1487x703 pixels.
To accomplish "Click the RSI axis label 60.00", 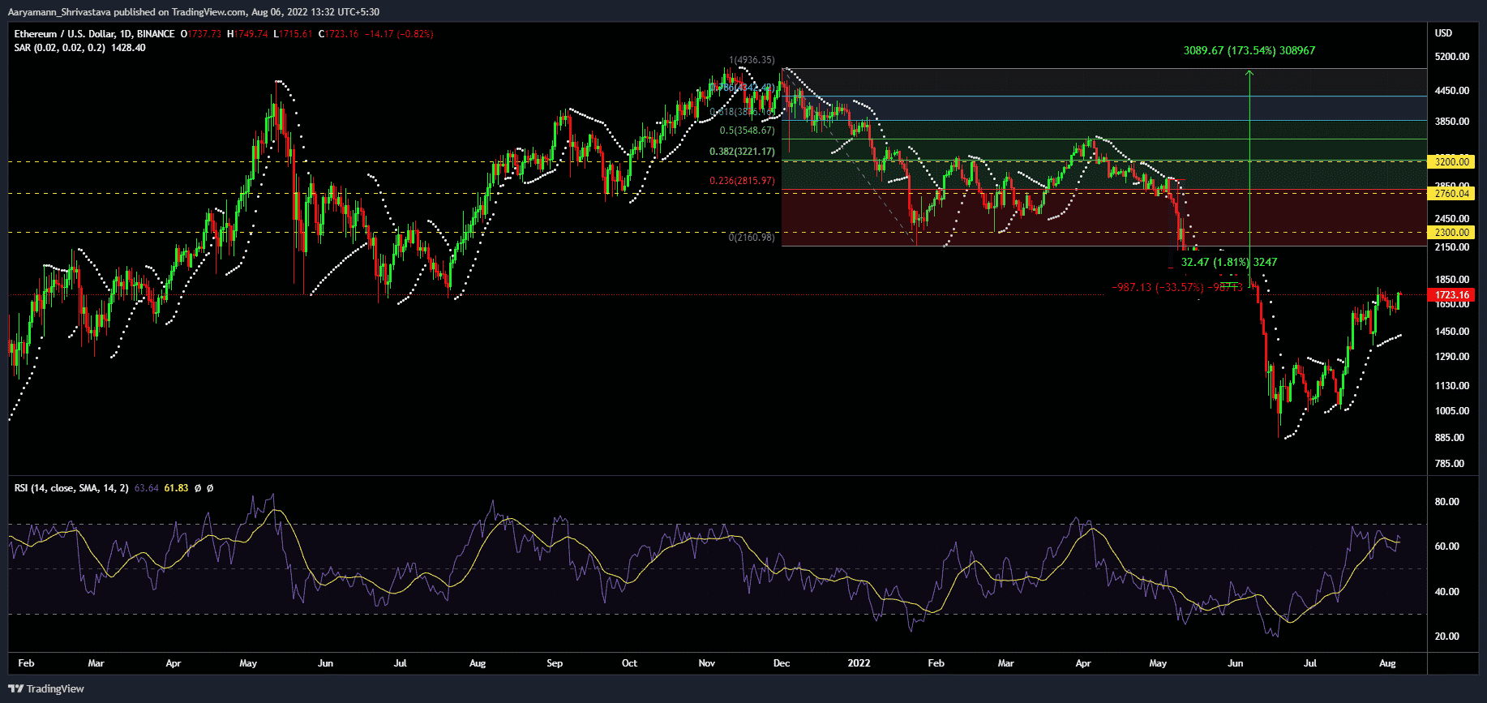I will pyautogui.click(x=1447, y=547).
